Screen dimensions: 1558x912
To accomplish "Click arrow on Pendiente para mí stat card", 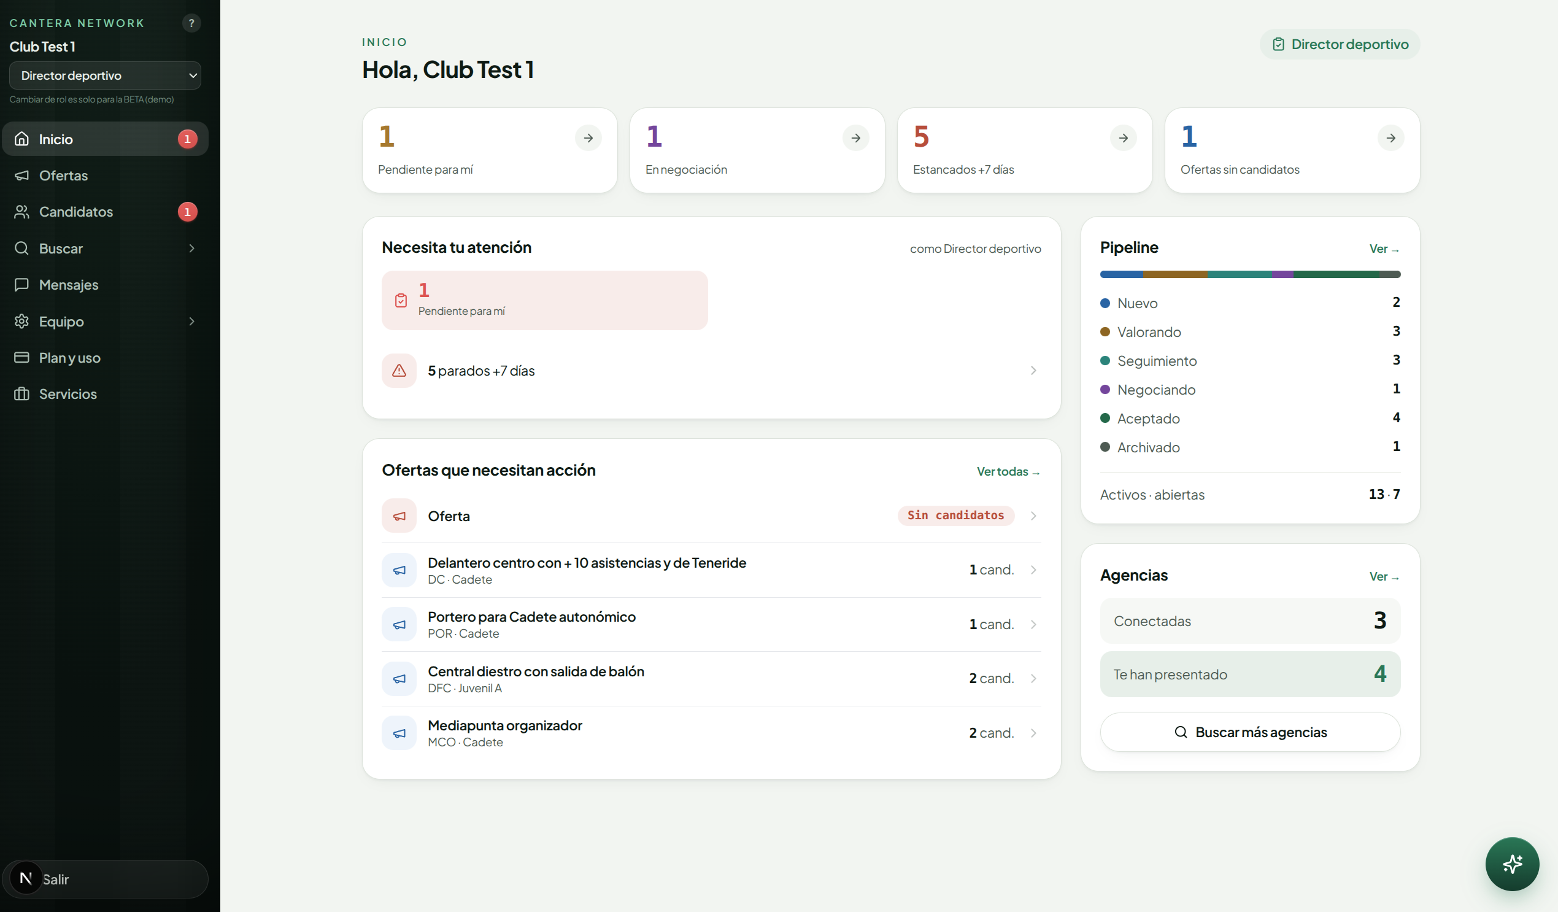I will point(588,138).
